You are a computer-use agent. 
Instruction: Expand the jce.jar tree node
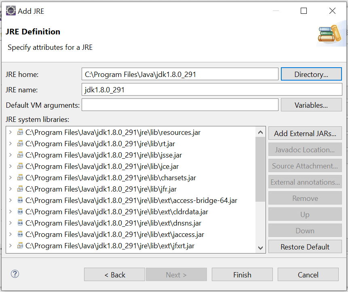click(10, 166)
